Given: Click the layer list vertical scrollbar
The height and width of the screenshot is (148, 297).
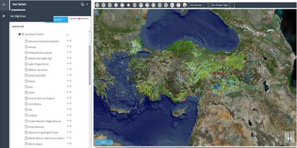Looking at the screenshot, I should point(89,64).
